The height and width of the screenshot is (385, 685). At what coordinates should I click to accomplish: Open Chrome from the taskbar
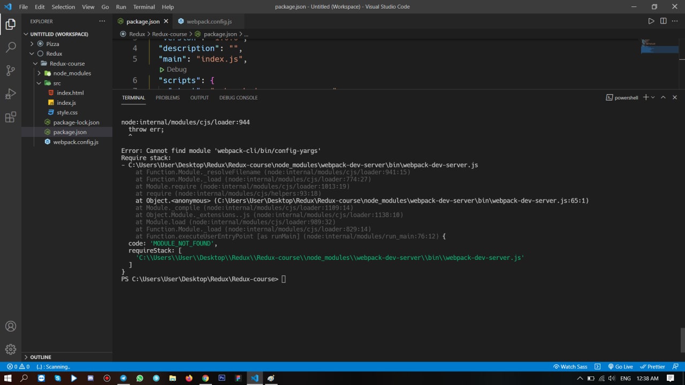[x=205, y=378]
